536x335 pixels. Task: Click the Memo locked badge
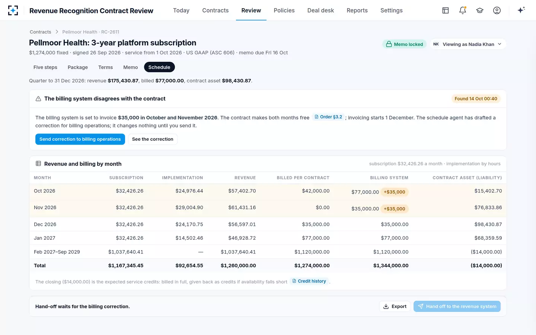coord(405,44)
